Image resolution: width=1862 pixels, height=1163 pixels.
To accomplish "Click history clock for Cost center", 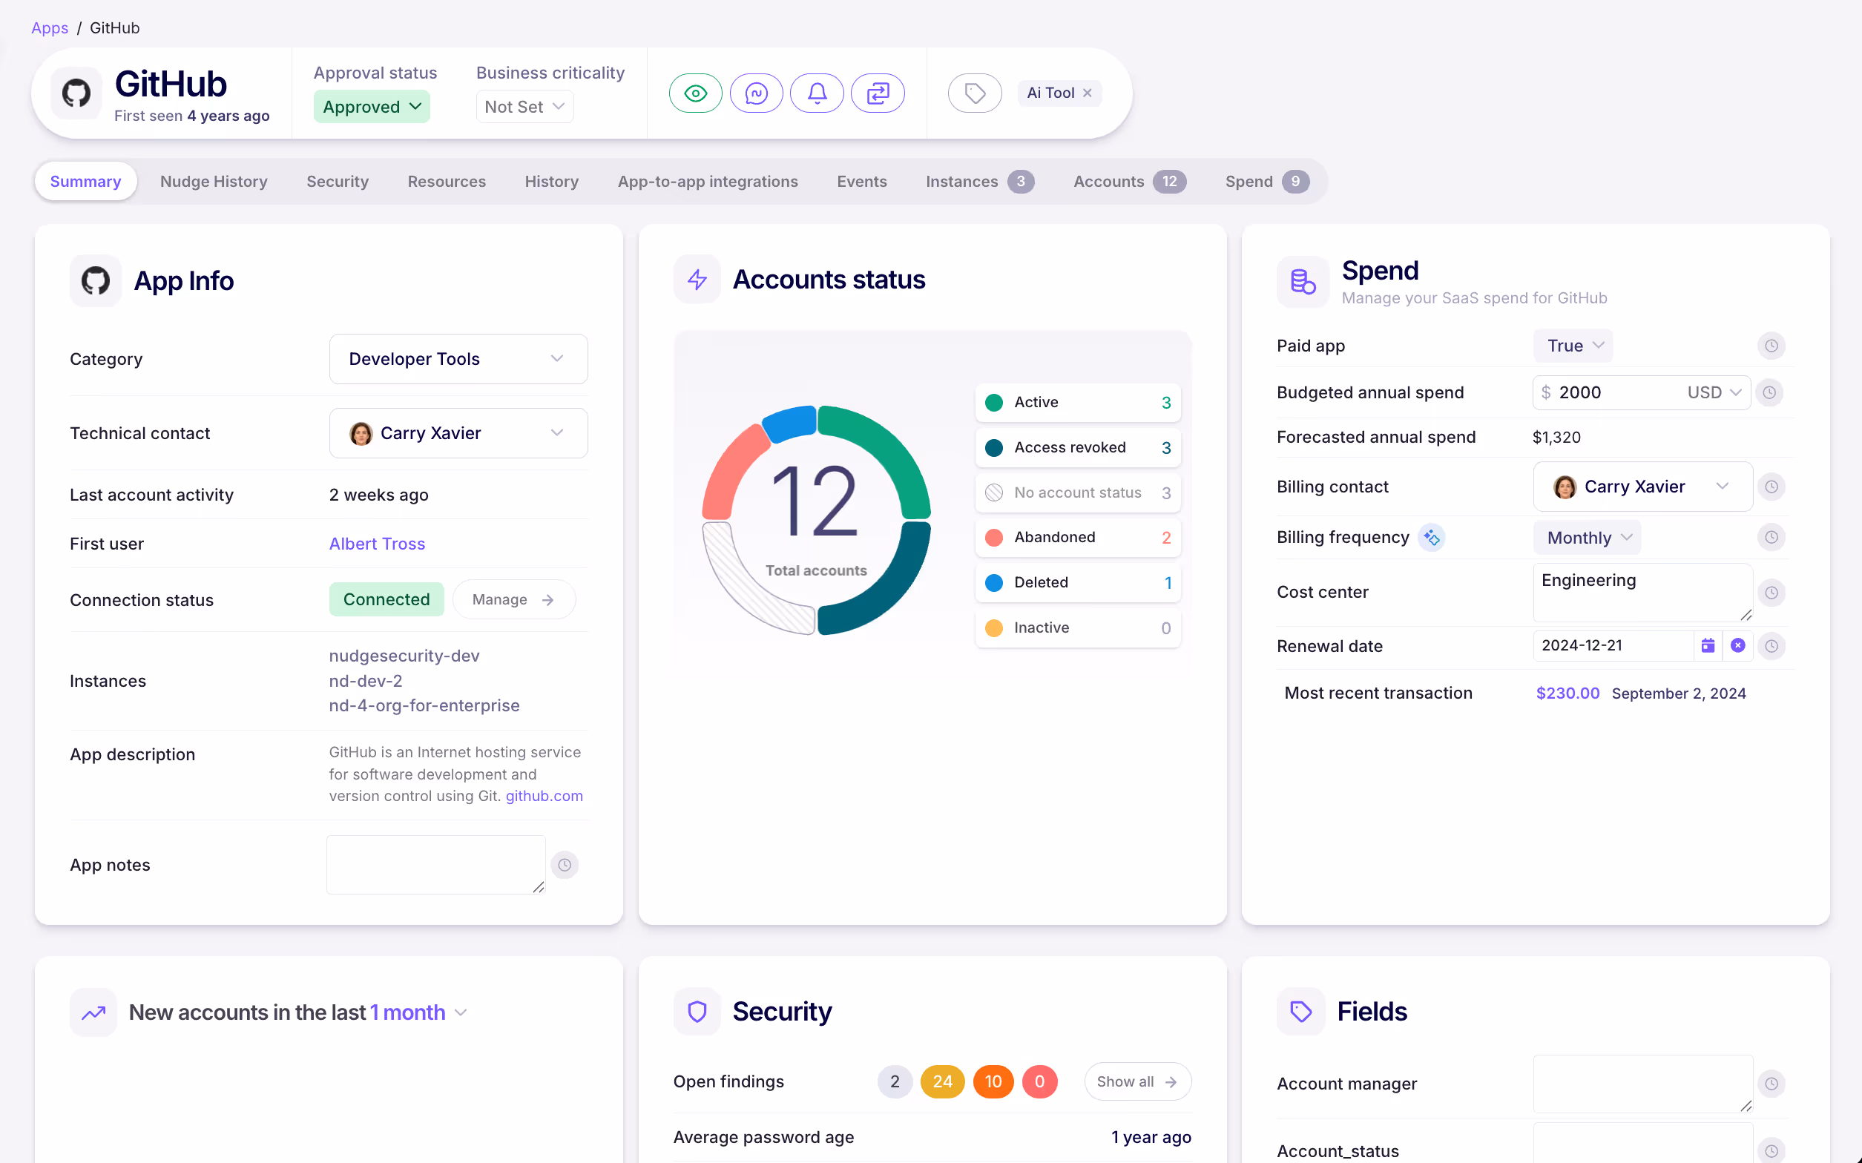I will pyautogui.click(x=1771, y=593).
